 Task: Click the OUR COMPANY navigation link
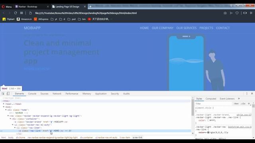coord(163,28)
